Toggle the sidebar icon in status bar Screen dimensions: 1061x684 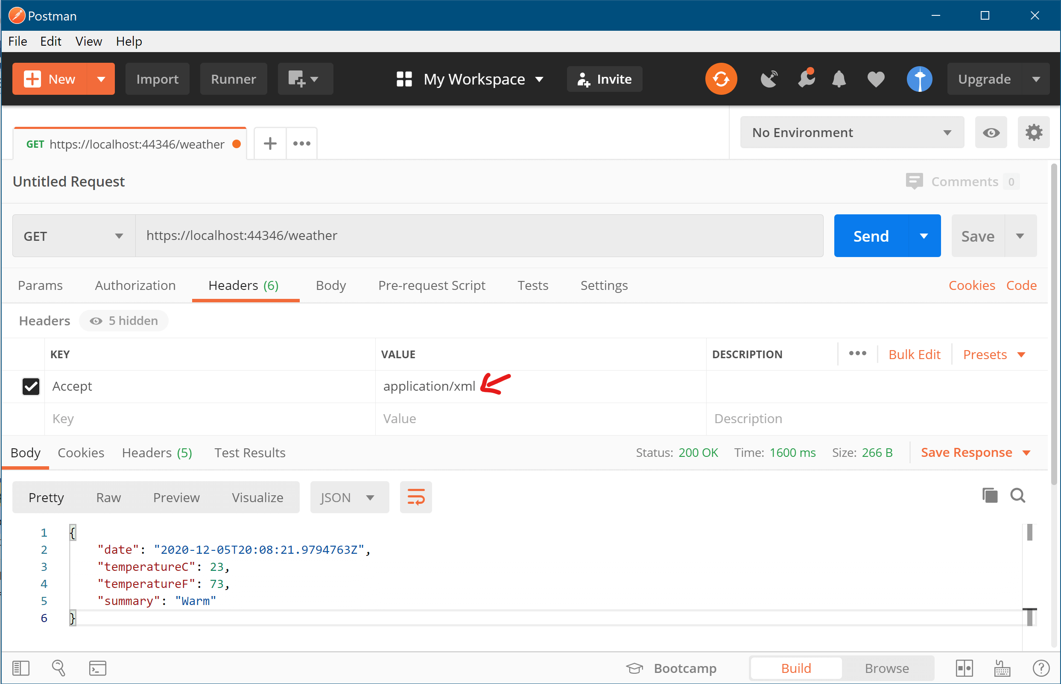(20, 668)
